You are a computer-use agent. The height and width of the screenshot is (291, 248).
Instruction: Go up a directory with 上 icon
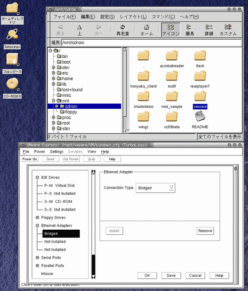[79, 30]
